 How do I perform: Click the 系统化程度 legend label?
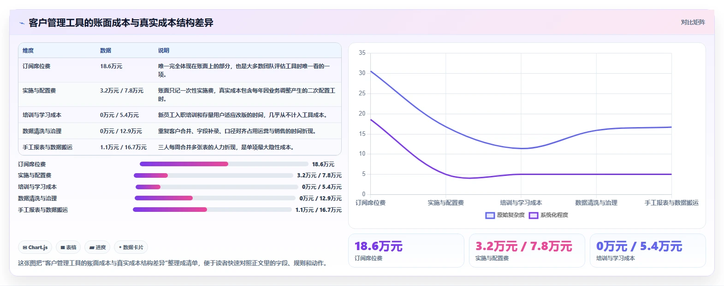tap(554, 215)
